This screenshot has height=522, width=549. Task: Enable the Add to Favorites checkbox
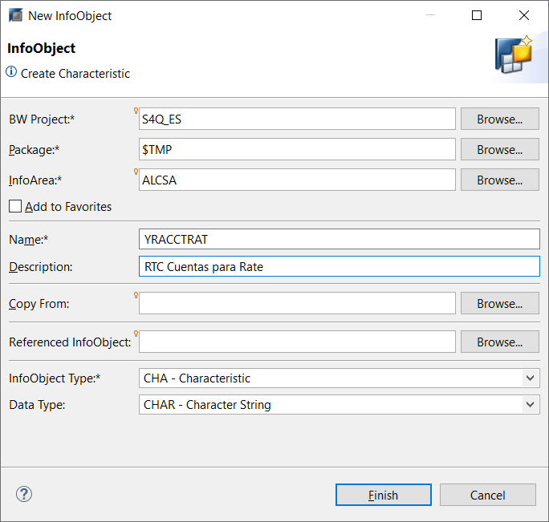[15, 207]
